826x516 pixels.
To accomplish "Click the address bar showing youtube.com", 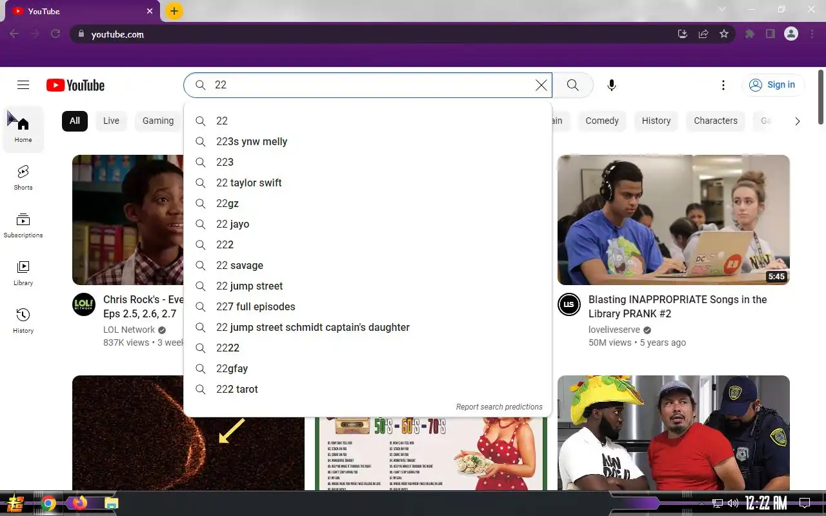I will pyautogui.click(x=374, y=34).
